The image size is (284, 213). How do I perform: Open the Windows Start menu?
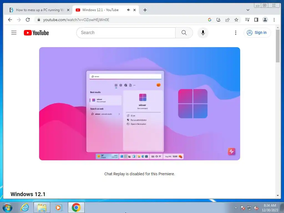click(x=7, y=207)
